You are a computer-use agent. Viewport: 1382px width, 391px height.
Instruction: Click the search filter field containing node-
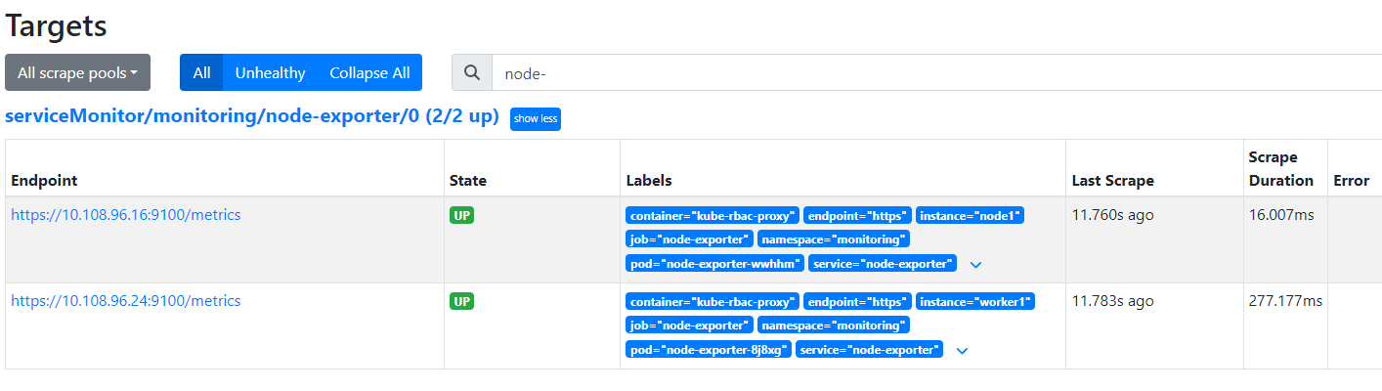[929, 73]
